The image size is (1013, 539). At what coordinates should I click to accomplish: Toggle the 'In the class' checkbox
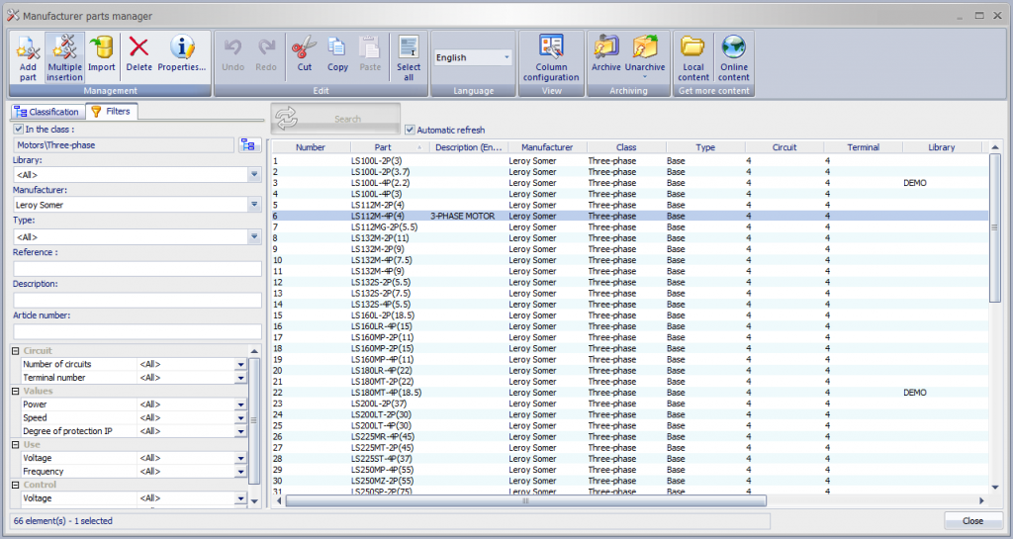[18, 129]
